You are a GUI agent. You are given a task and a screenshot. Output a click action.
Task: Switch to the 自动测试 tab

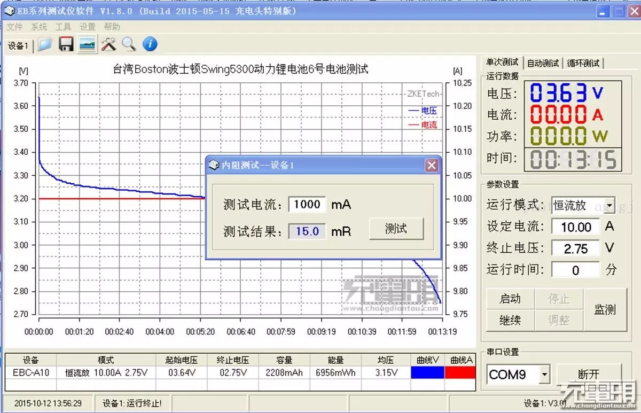[x=543, y=63]
